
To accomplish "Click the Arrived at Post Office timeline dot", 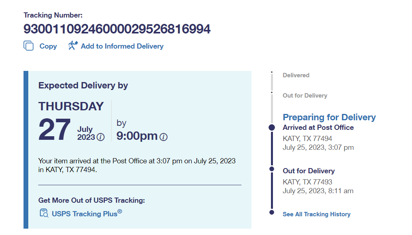I will coord(272,127).
